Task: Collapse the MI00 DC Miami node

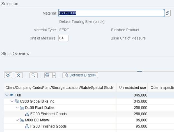Action: click(x=17, y=120)
